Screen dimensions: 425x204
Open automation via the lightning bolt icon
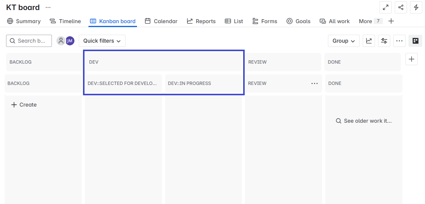(x=416, y=7)
